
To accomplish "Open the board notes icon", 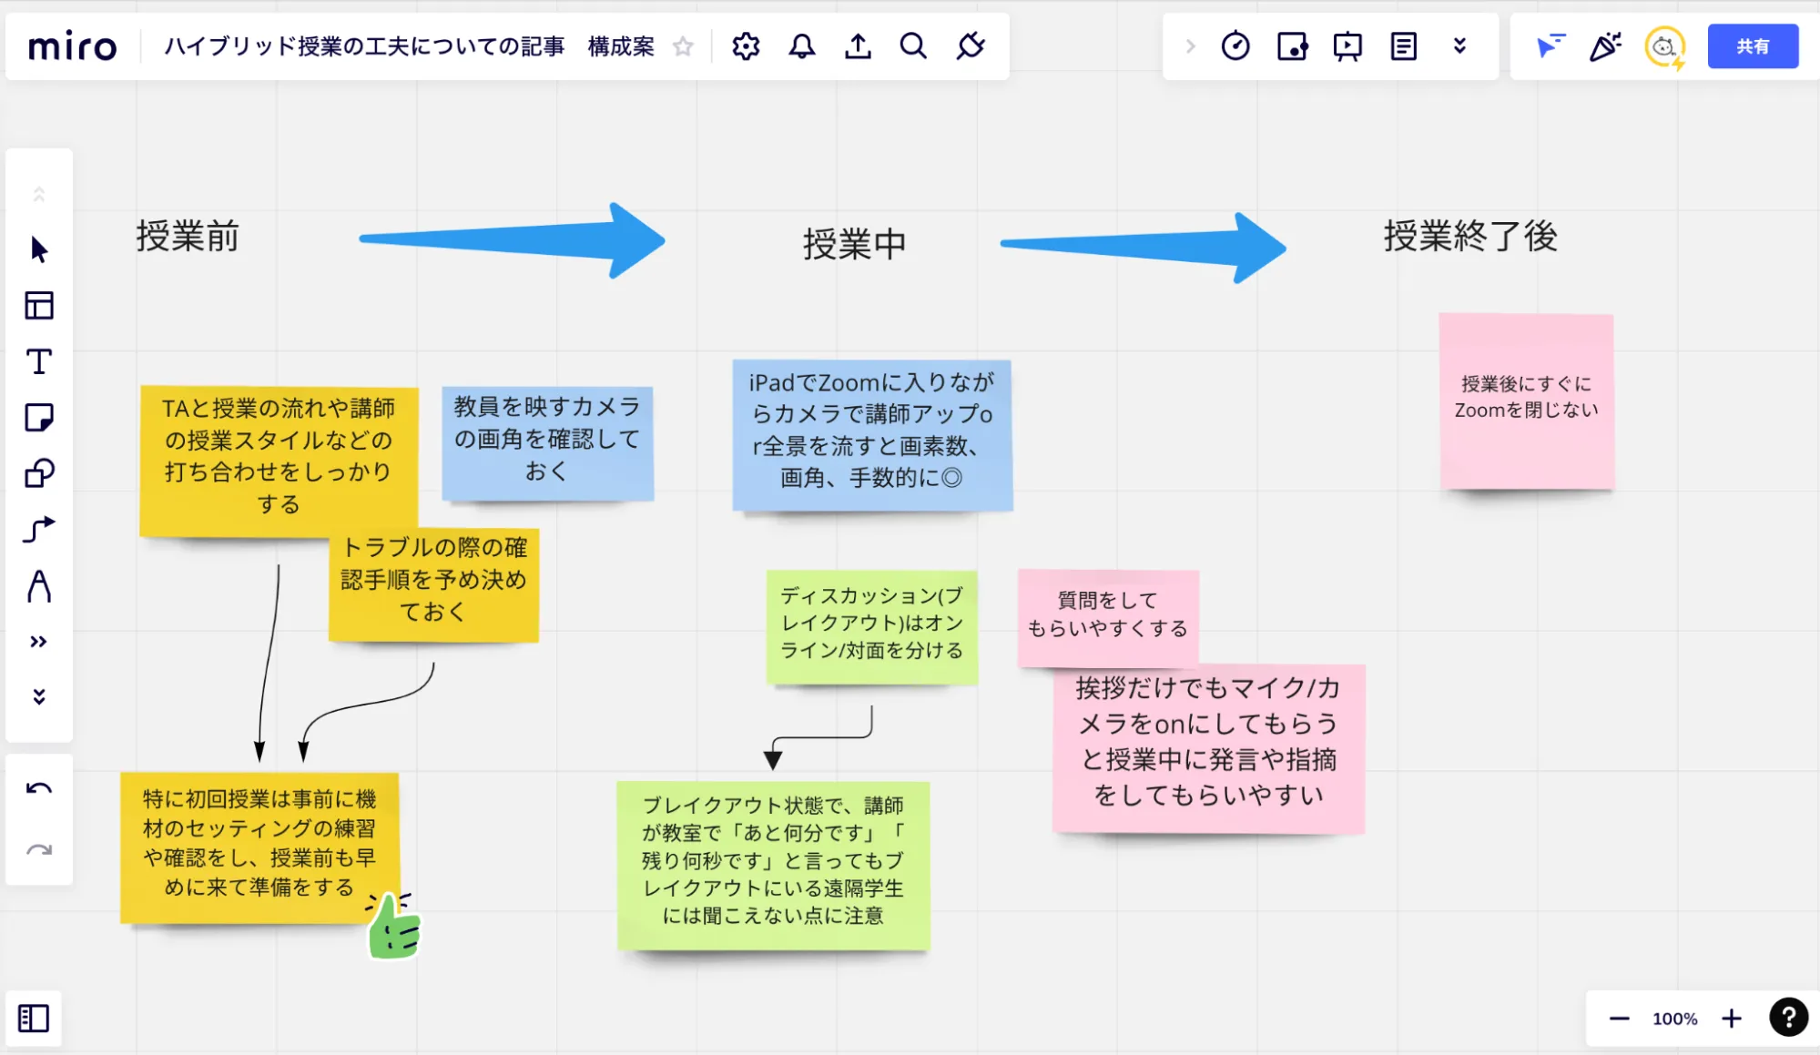I will click(1403, 46).
